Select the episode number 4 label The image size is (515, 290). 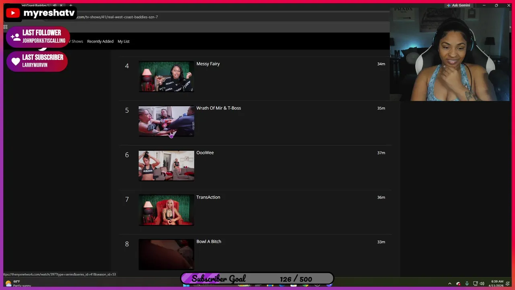tap(127, 66)
